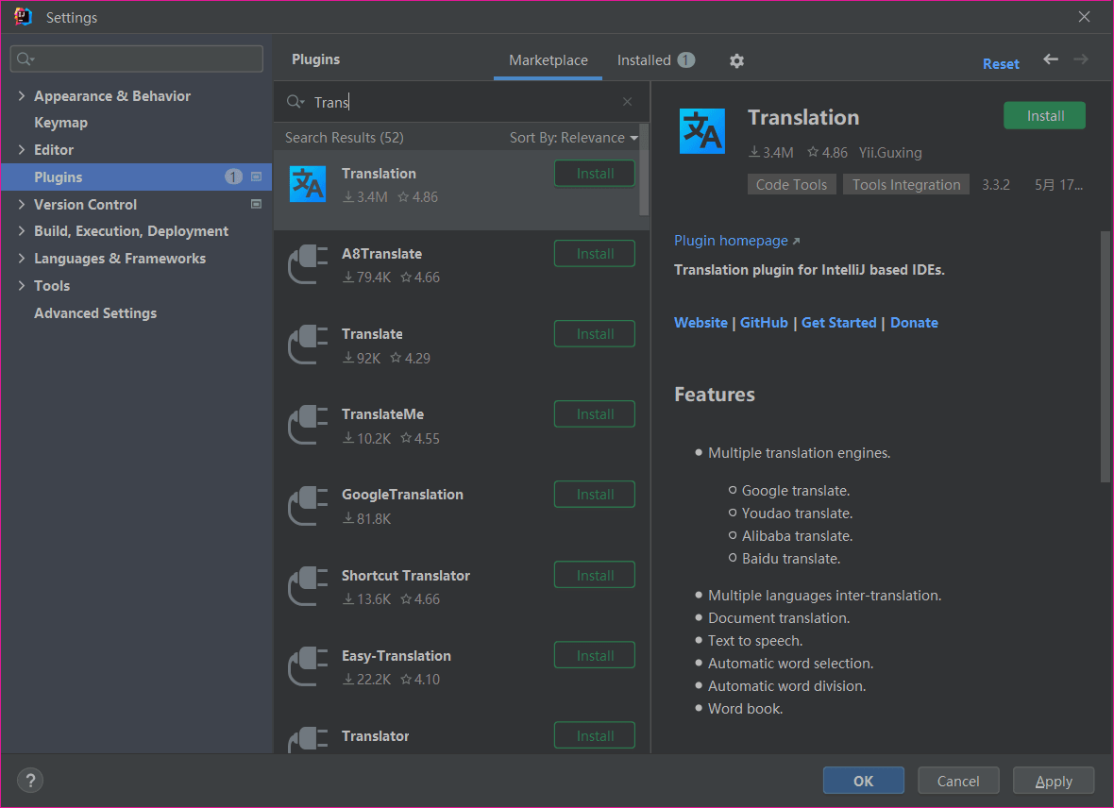The width and height of the screenshot is (1114, 808).
Task: Expand the Tools settings section
Action: coord(22,285)
